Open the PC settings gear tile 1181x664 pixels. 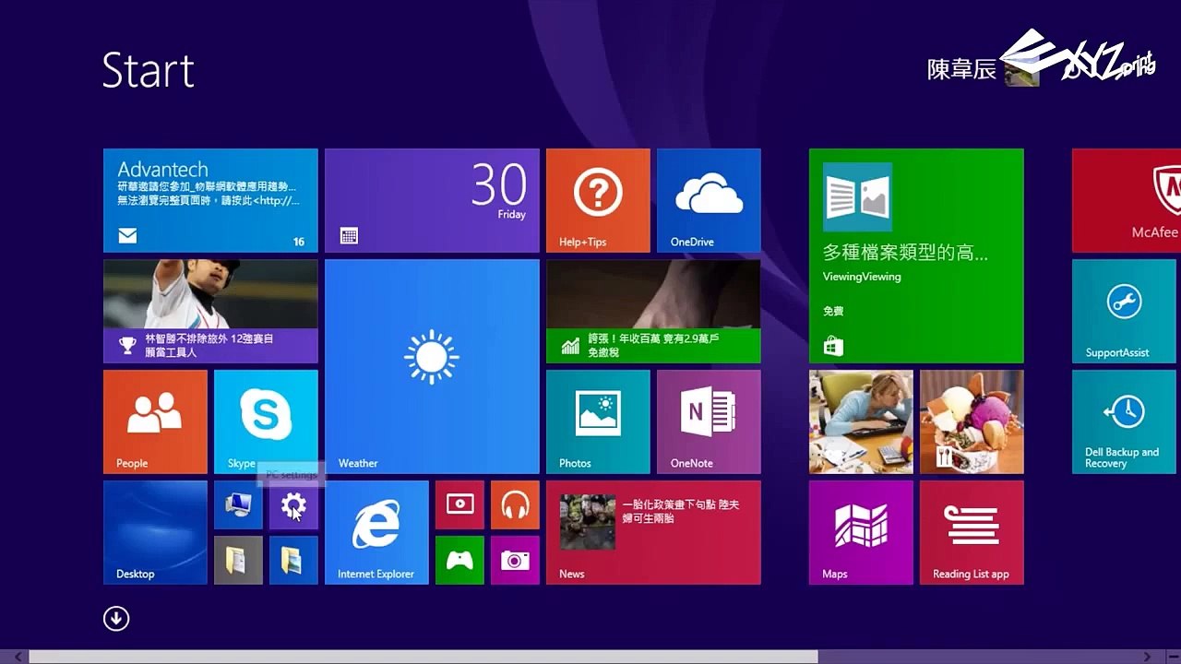(293, 504)
